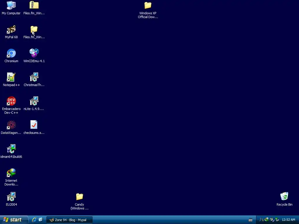Image resolution: width=299 pixels, height=224 pixels.
Task: Launch Internet Explorer from Quick Launch
Action: click(34, 220)
